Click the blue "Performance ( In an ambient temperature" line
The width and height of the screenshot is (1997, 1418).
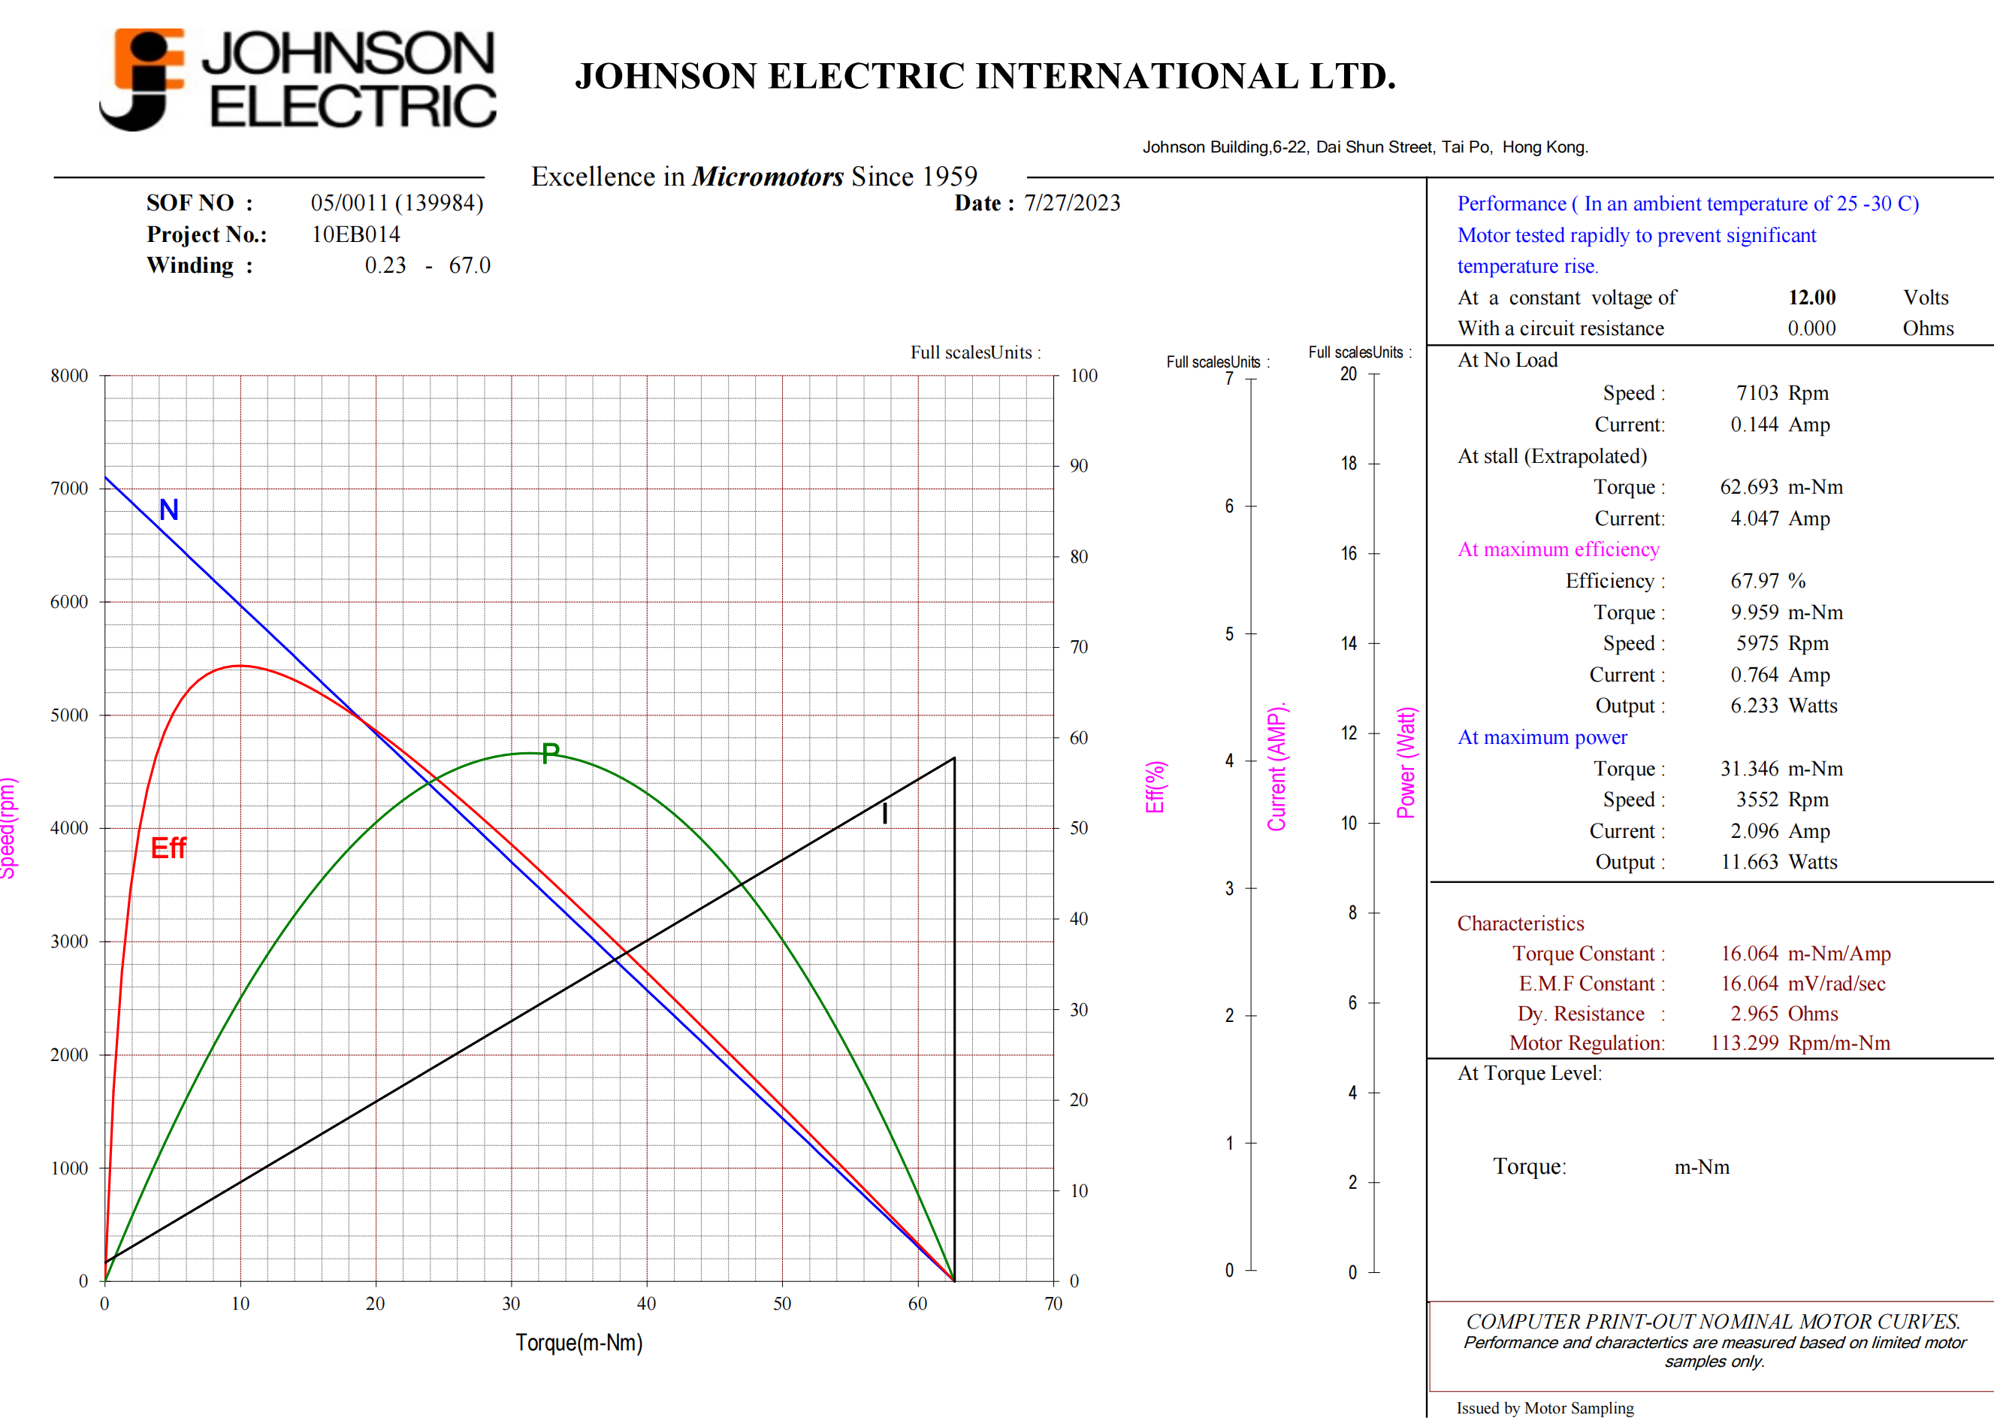pyautogui.click(x=1688, y=204)
